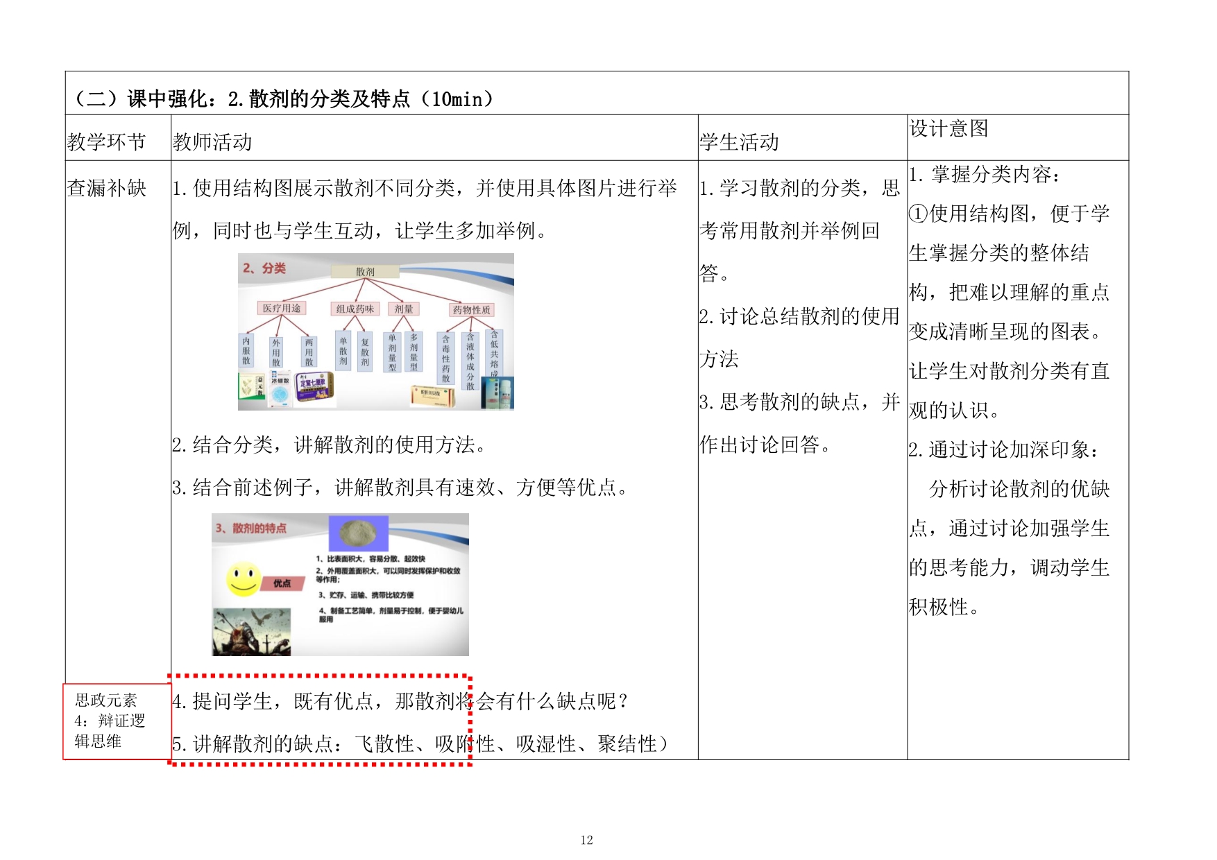1217x860 pixels.
Task: Select the 设计意图 column header
Action: [x=948, y=128]
